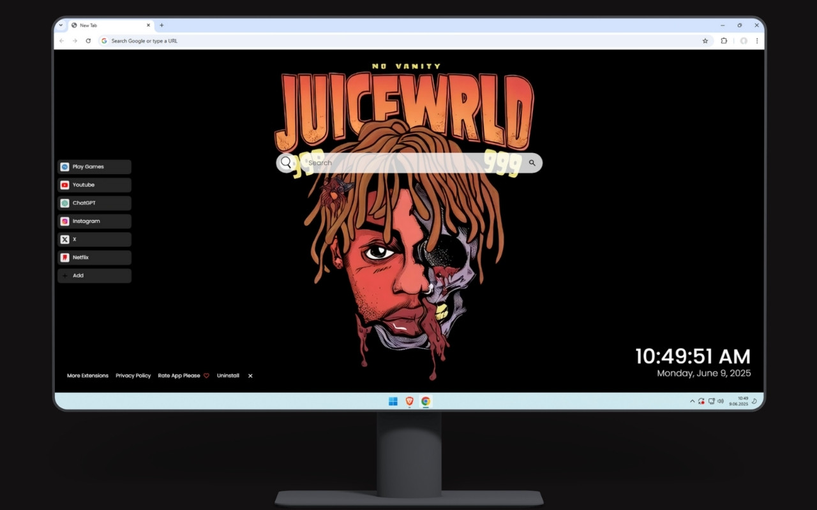Click the Chrome taskbar icon
The image size is (817, 510).
426,401
